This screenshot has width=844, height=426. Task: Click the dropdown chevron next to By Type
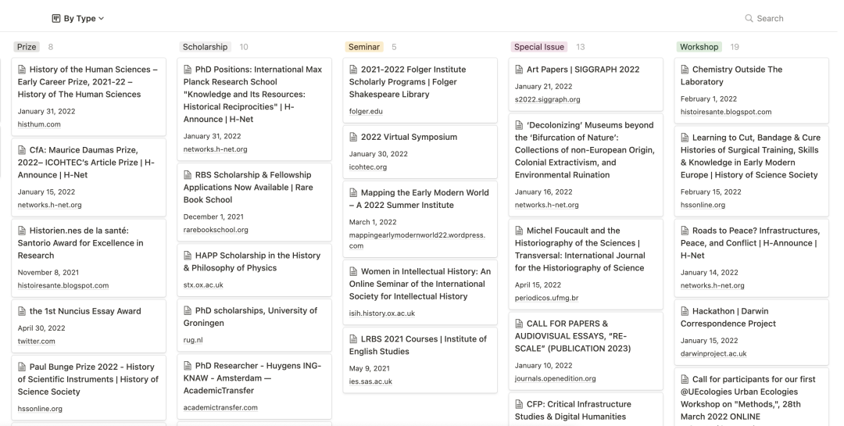(101, 18)
